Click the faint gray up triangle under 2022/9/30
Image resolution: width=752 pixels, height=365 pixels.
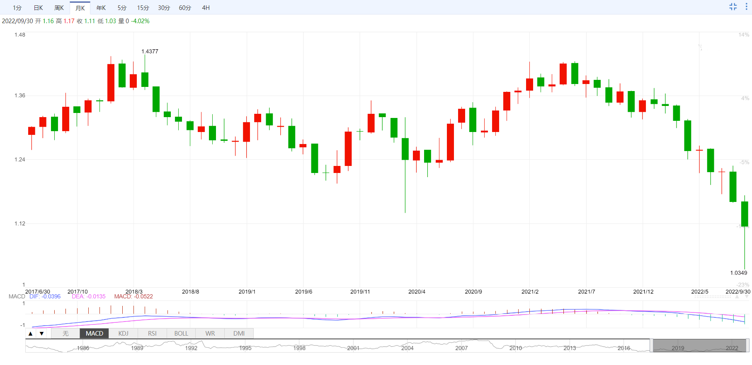click(x=737, y=297)
